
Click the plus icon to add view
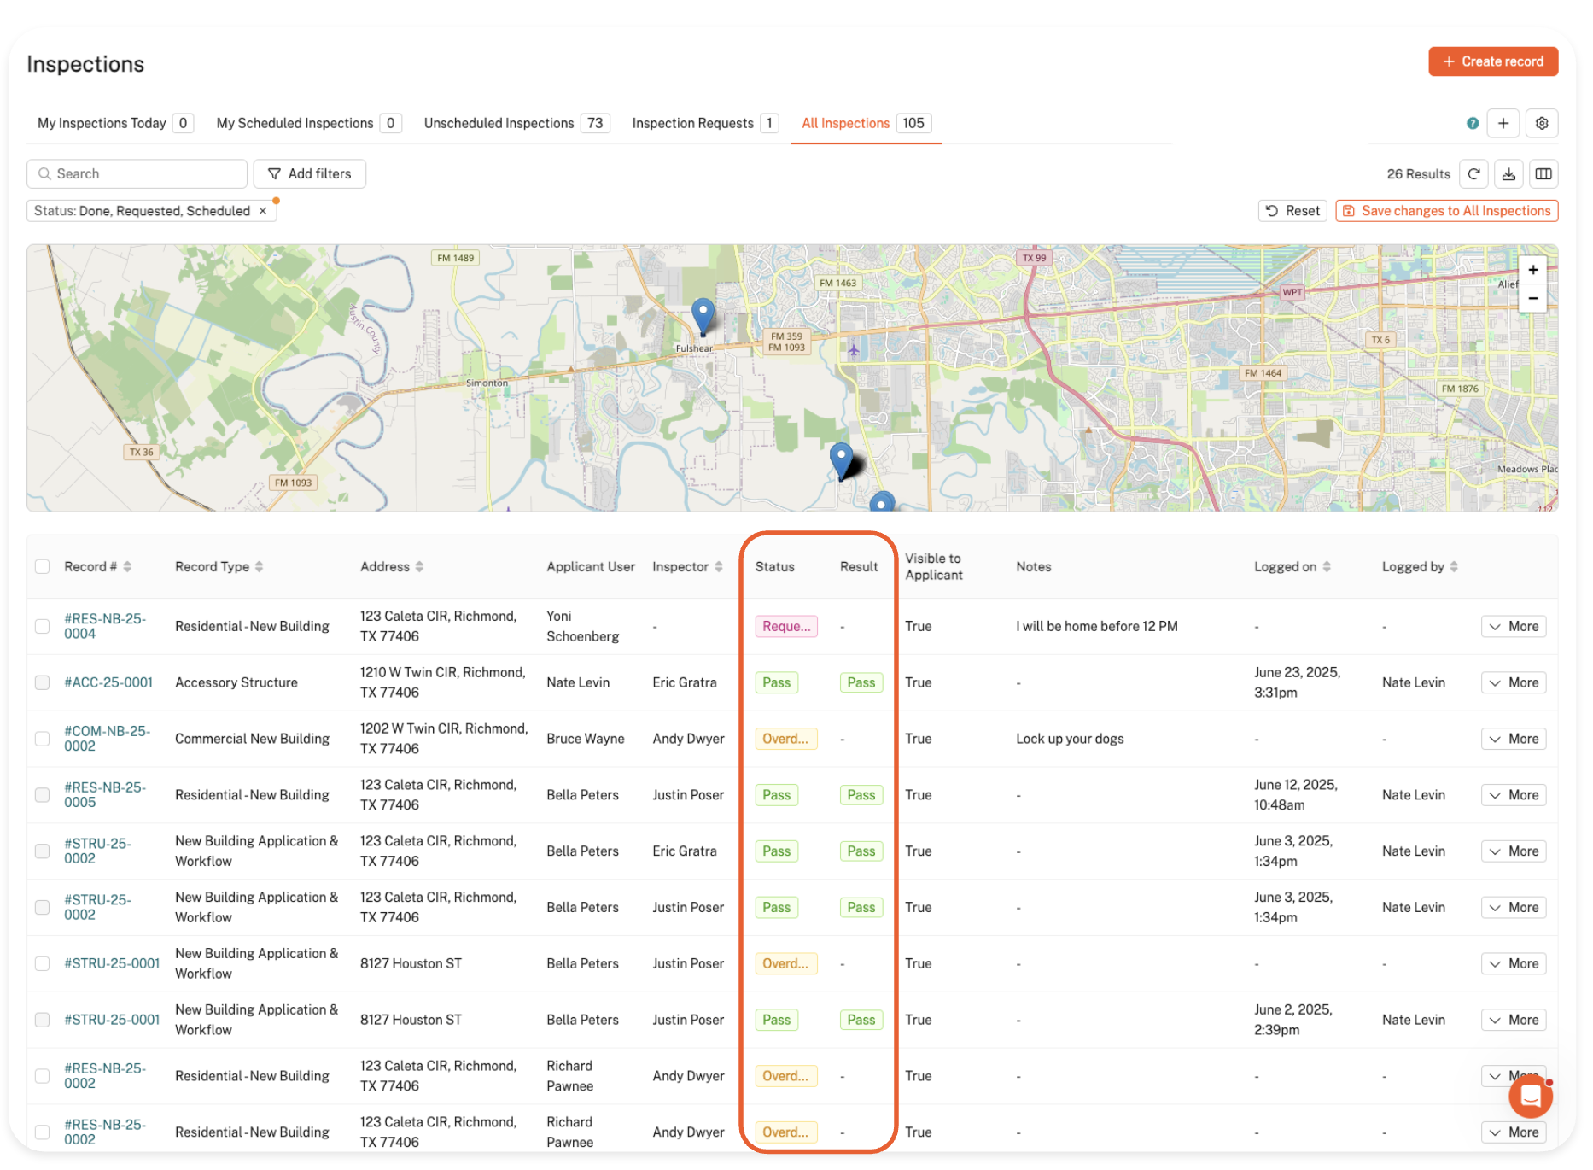1503,124
